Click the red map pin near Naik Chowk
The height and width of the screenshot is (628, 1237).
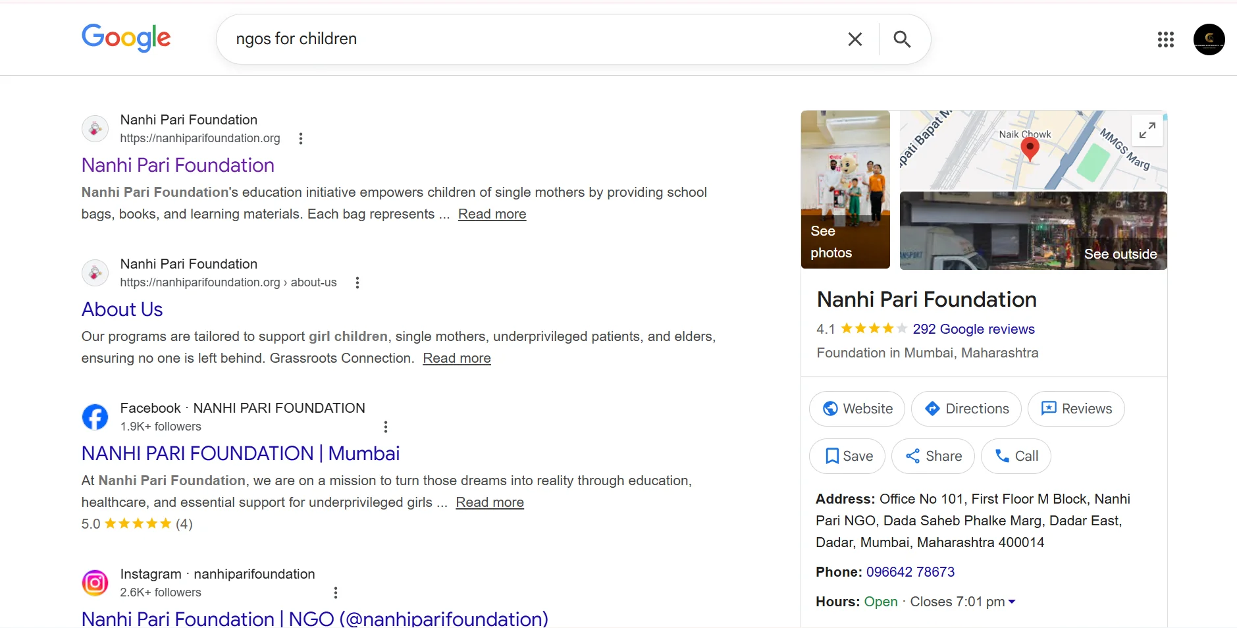(x=1030, y=150)
